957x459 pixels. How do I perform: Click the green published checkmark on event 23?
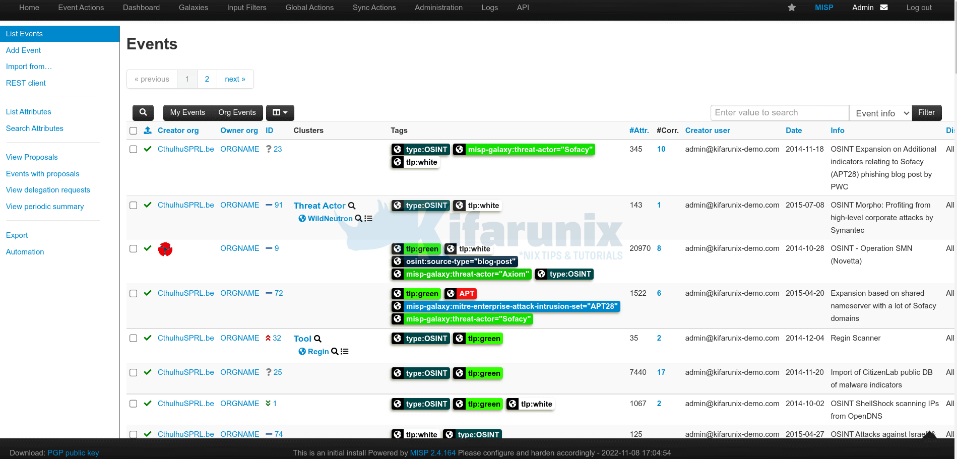pyautogui.click(x=148, y=149)
